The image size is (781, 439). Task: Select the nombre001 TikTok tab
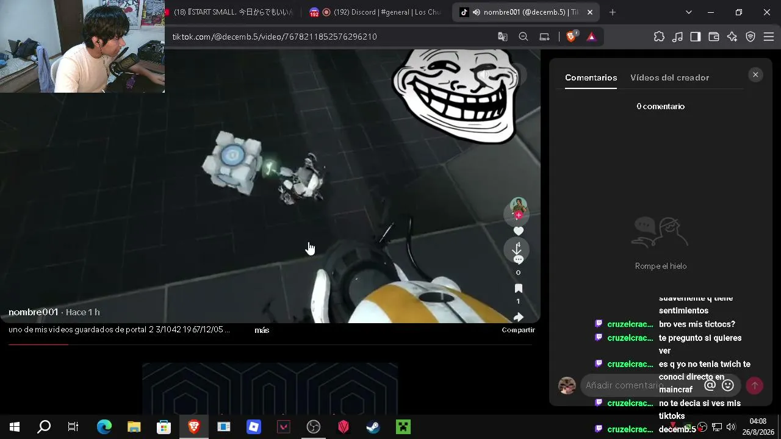tap(525, 12)
